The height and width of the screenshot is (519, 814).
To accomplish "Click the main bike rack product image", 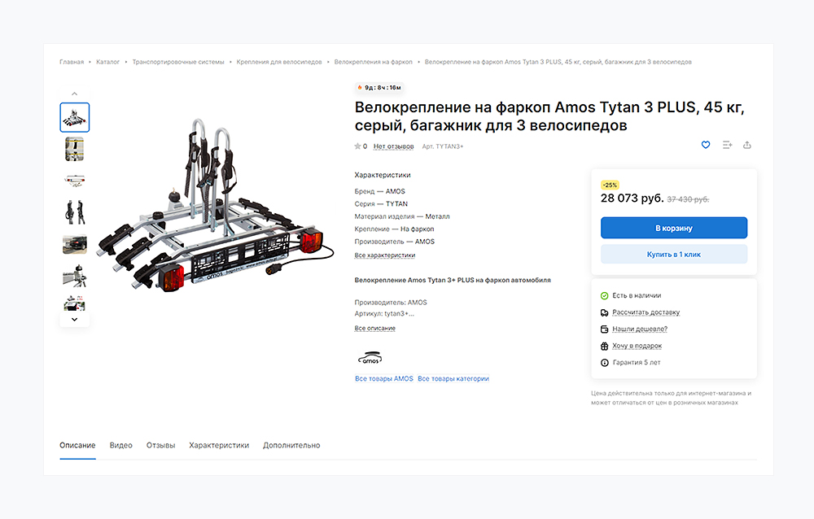I will (216, 205).
